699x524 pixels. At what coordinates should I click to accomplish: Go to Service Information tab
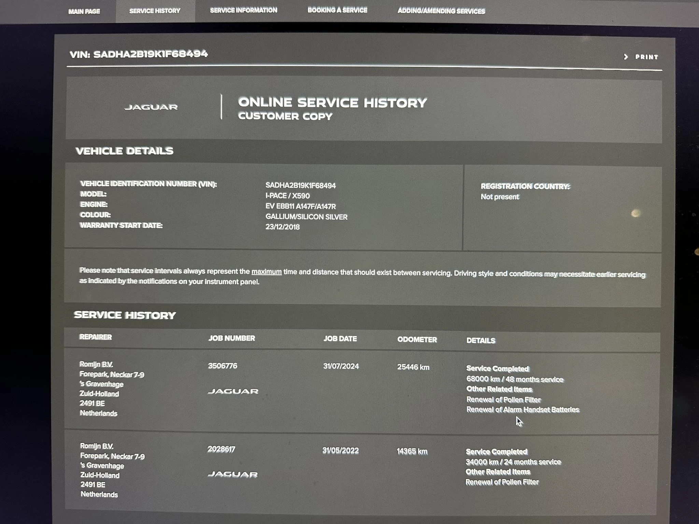point(243,10)
